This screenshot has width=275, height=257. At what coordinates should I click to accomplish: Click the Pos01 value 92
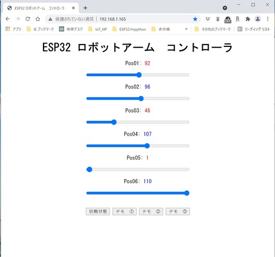147,63
